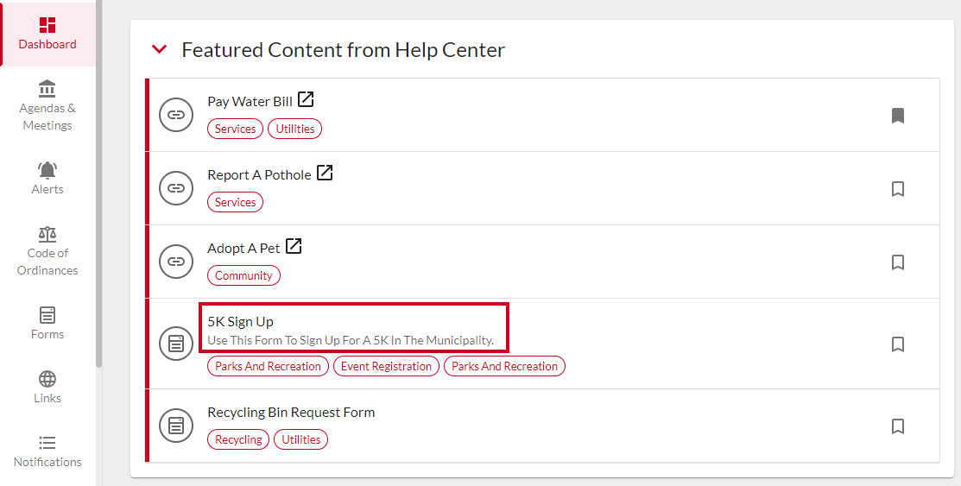The image size is (961, 486).
Task: Open Pay Water Bill title
Action: (250, 102)
